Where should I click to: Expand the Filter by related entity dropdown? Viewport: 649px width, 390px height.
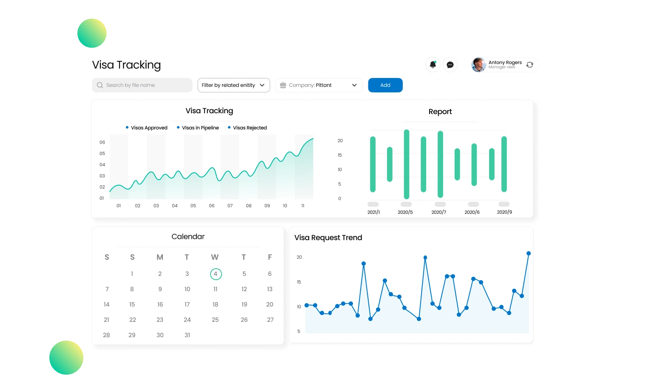point(233,85)
